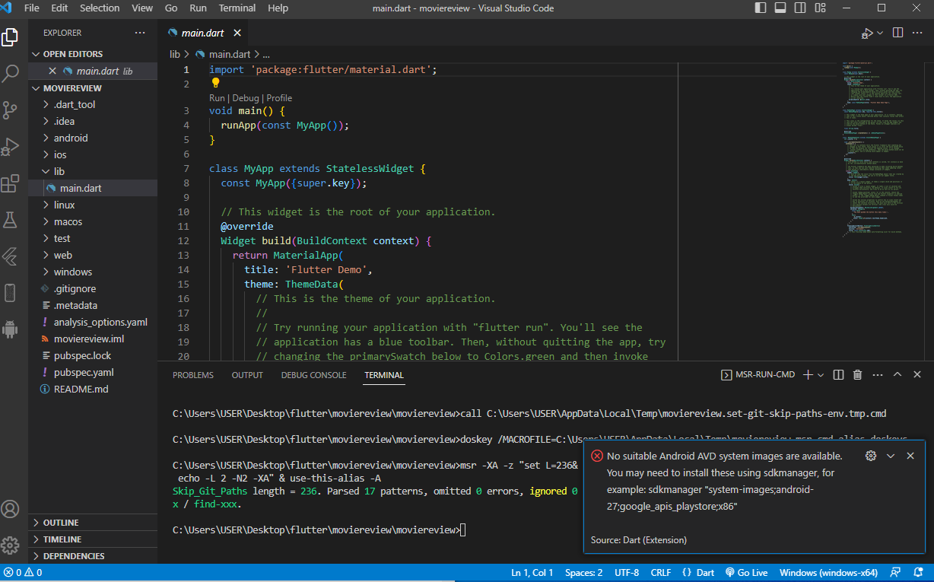Switch to the PROBLEMS tab
Viewport: 934px width, 582px height.
[193, 375]
